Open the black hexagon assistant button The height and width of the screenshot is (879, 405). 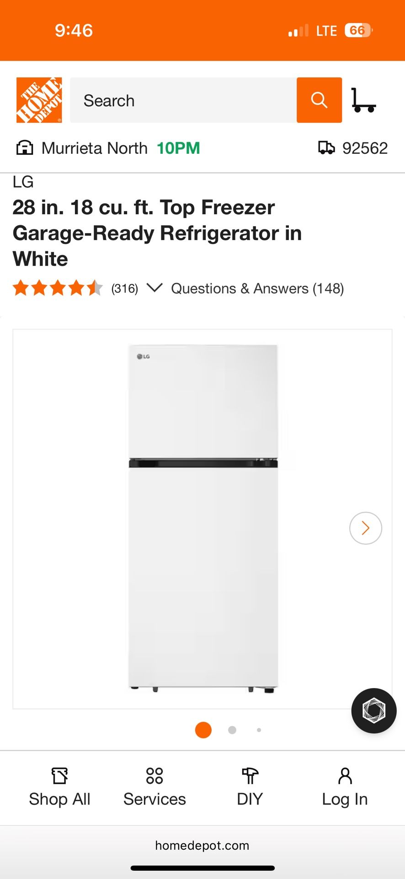(x=374, y=711)
